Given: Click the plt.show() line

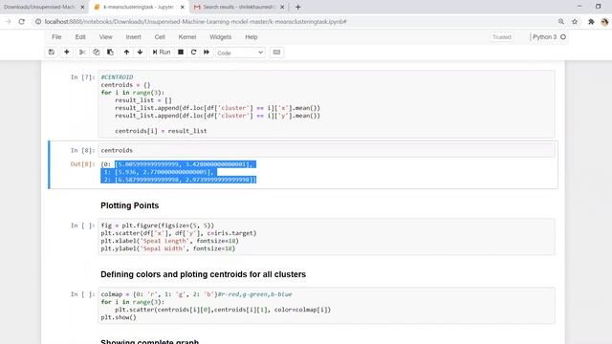Looking at the screenshot, I should (119, 317).
